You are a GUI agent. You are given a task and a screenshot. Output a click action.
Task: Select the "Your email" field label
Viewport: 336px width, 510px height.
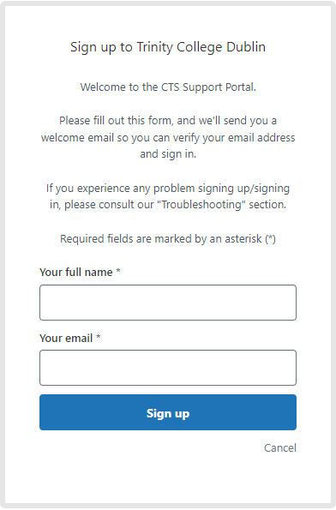[66, 339]
